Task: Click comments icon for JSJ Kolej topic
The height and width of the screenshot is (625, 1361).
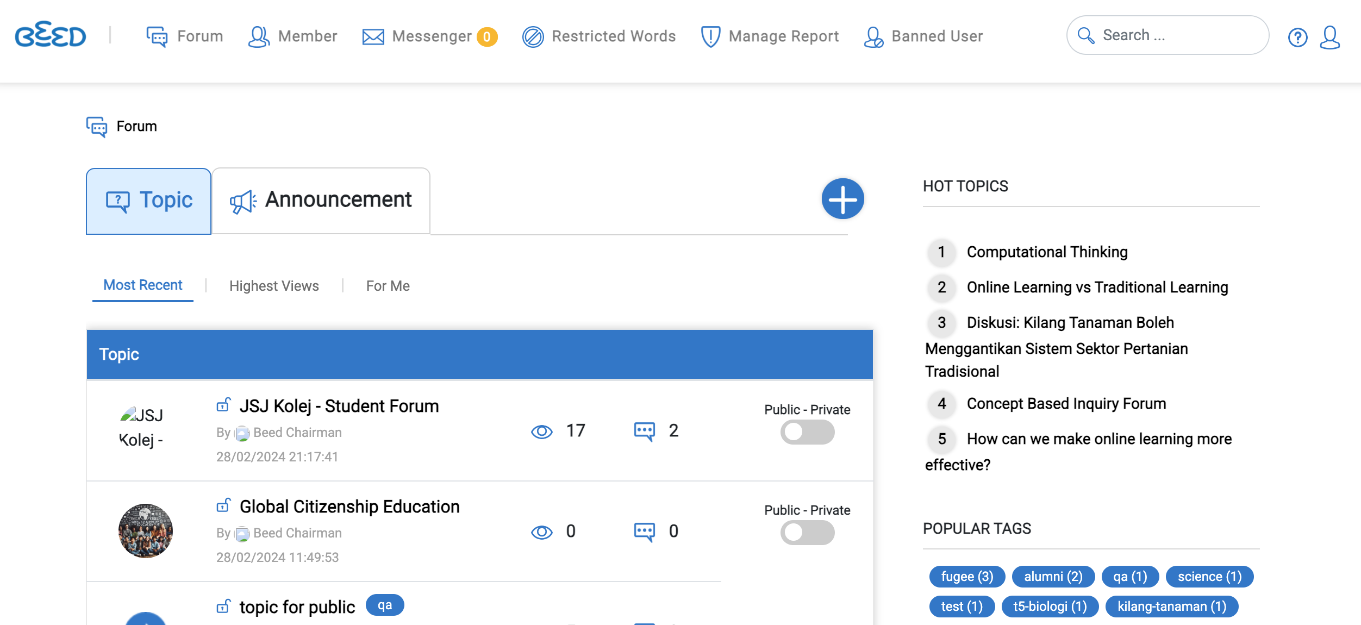Action: (645, 432)
